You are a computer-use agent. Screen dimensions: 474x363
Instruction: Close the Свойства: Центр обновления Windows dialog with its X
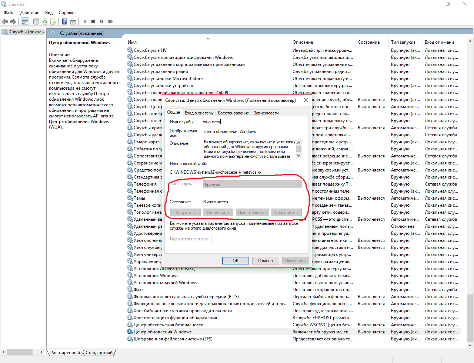306,100
